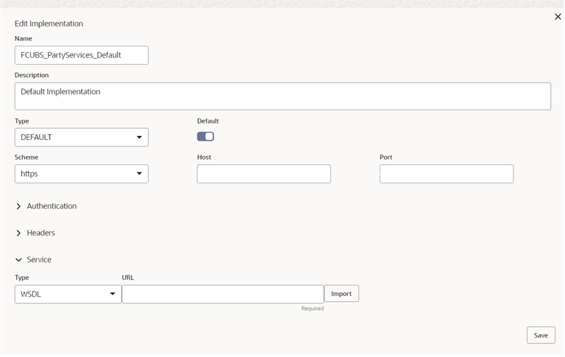Click the Port input field

[447, 174]
